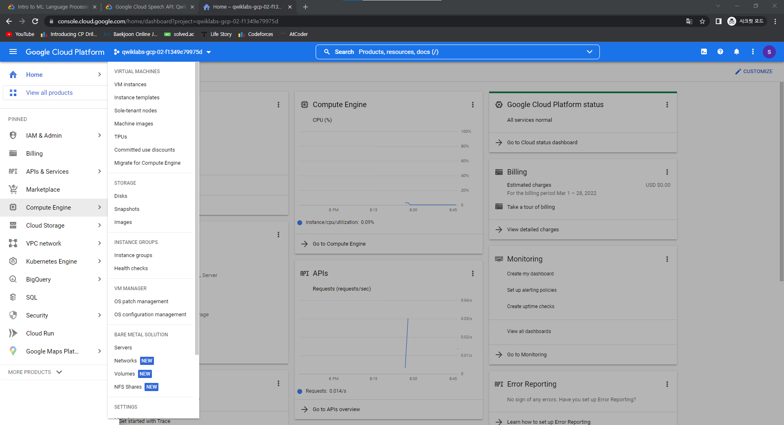Expand MORE PRODUCTS section
Viewport: 784px width, 425px height.
pos(35,372)
